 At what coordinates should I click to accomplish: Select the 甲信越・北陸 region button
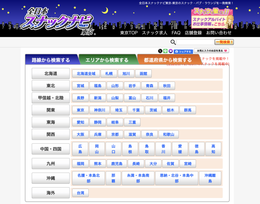click(51, 98)
